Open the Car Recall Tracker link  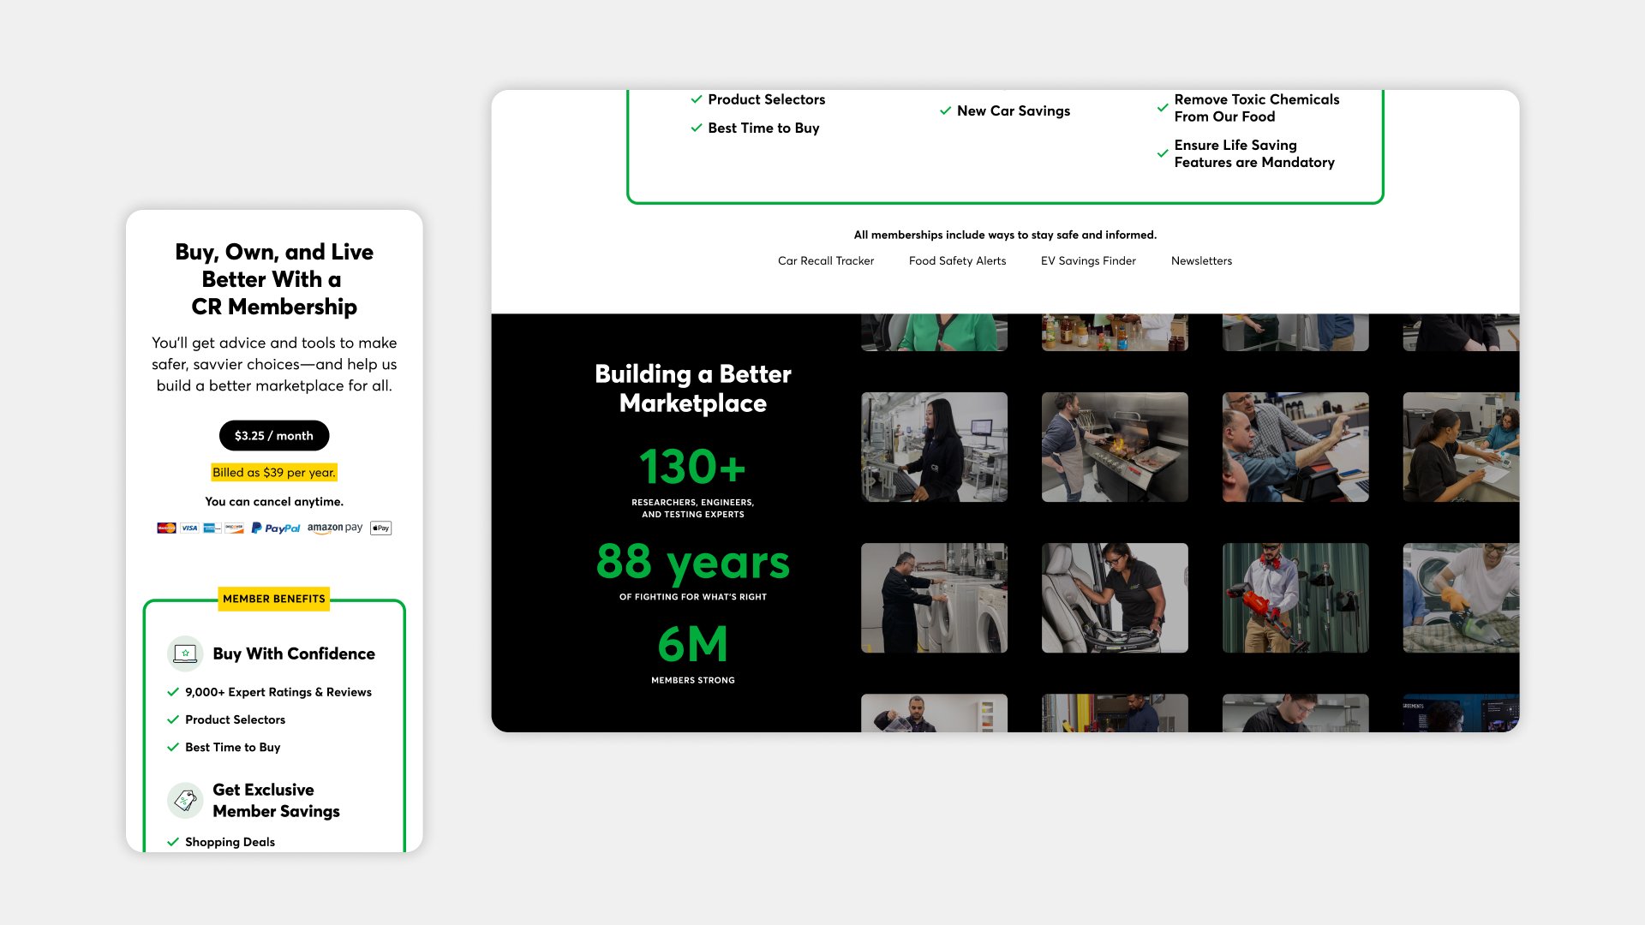(826, 261)
